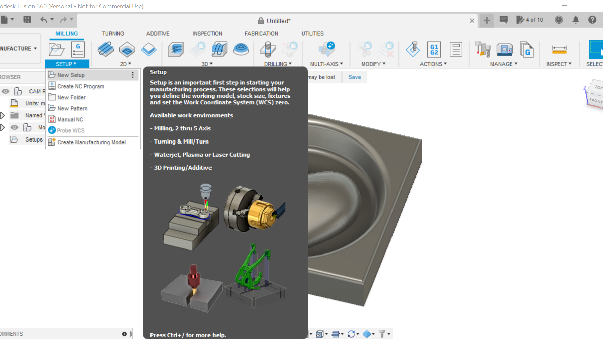The height and width of the screenshot is (339, 603).
Task: Open the MODIFY dropdown menu
Action: coord(373,64)
